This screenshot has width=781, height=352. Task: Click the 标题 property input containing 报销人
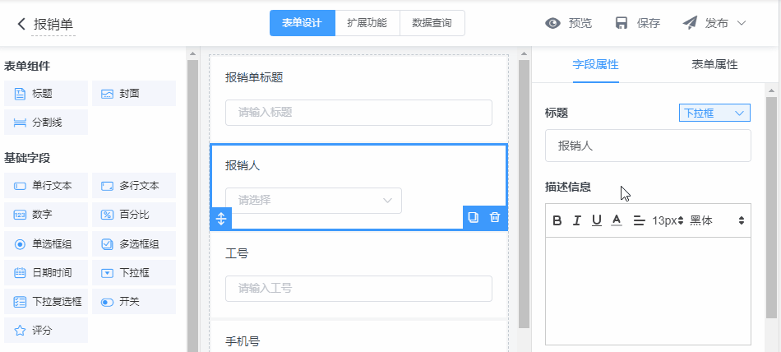point(648,146)
